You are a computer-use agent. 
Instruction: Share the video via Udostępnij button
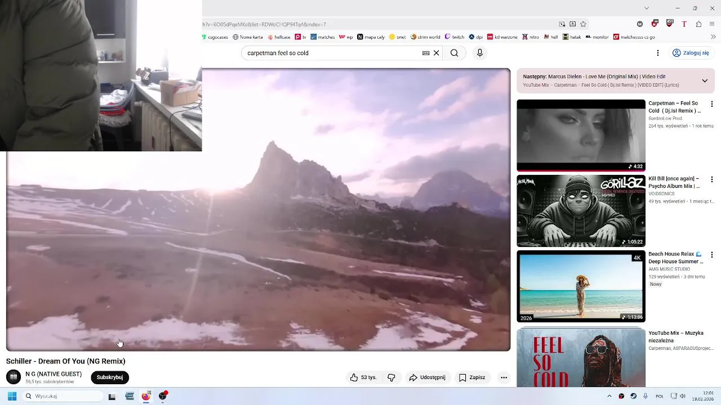[x=428, y=377]
